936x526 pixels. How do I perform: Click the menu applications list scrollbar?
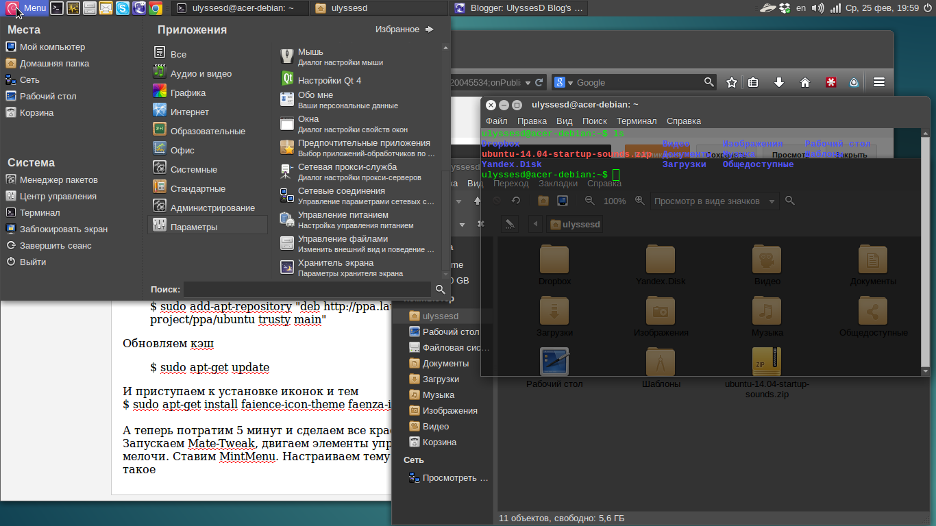click(x=445, y=162)
